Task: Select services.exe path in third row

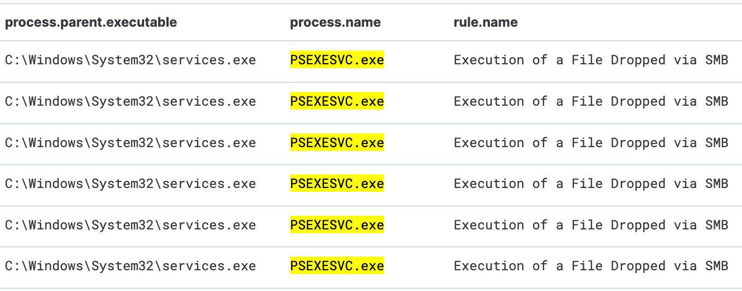Action: tap(130, 143)
